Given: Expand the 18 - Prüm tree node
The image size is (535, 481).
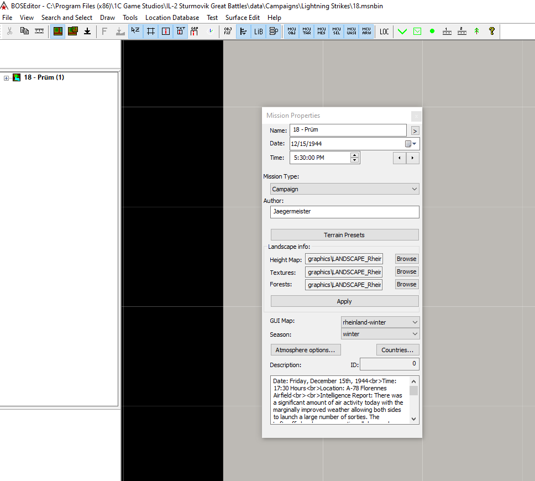Looking at the screenshot, I should tap(6, 78).
